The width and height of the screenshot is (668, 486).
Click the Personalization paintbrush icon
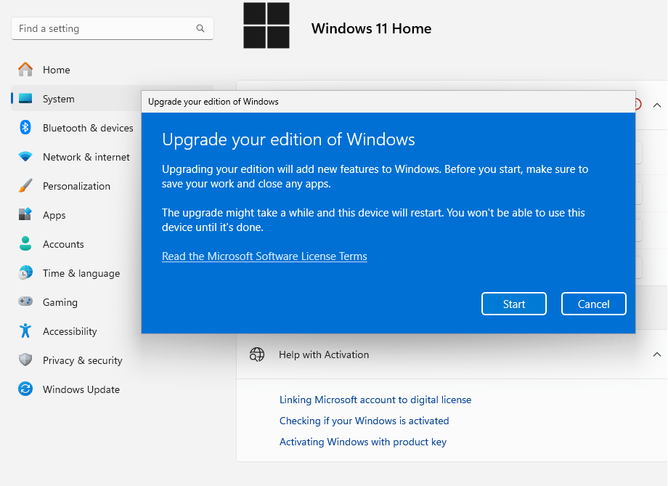(25, 185)
